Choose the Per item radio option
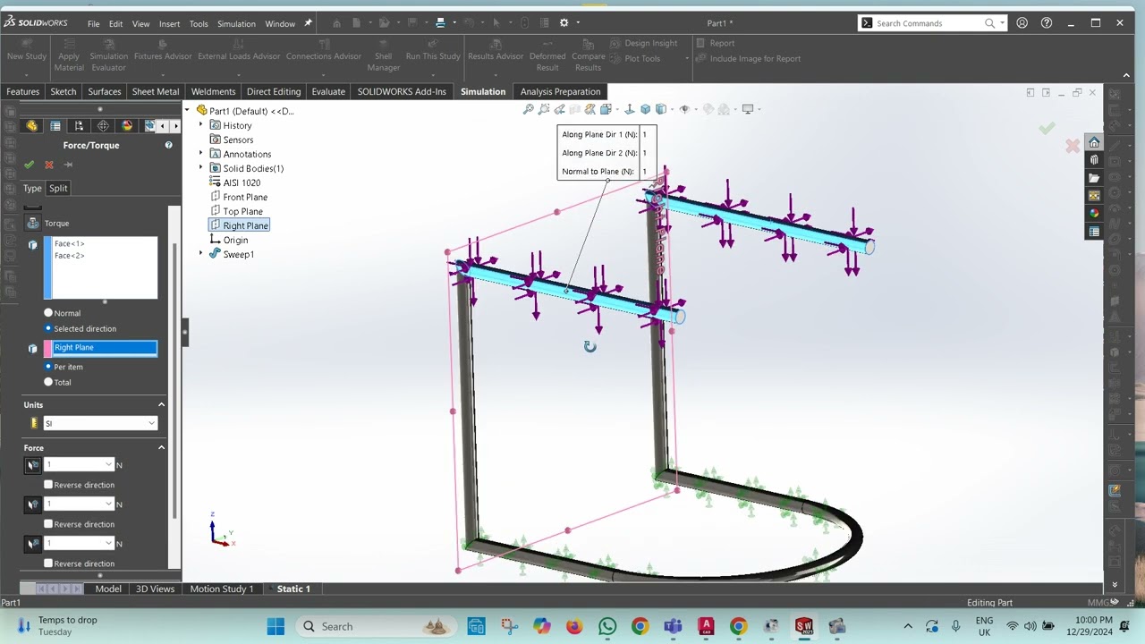 (x=48, y=367)
